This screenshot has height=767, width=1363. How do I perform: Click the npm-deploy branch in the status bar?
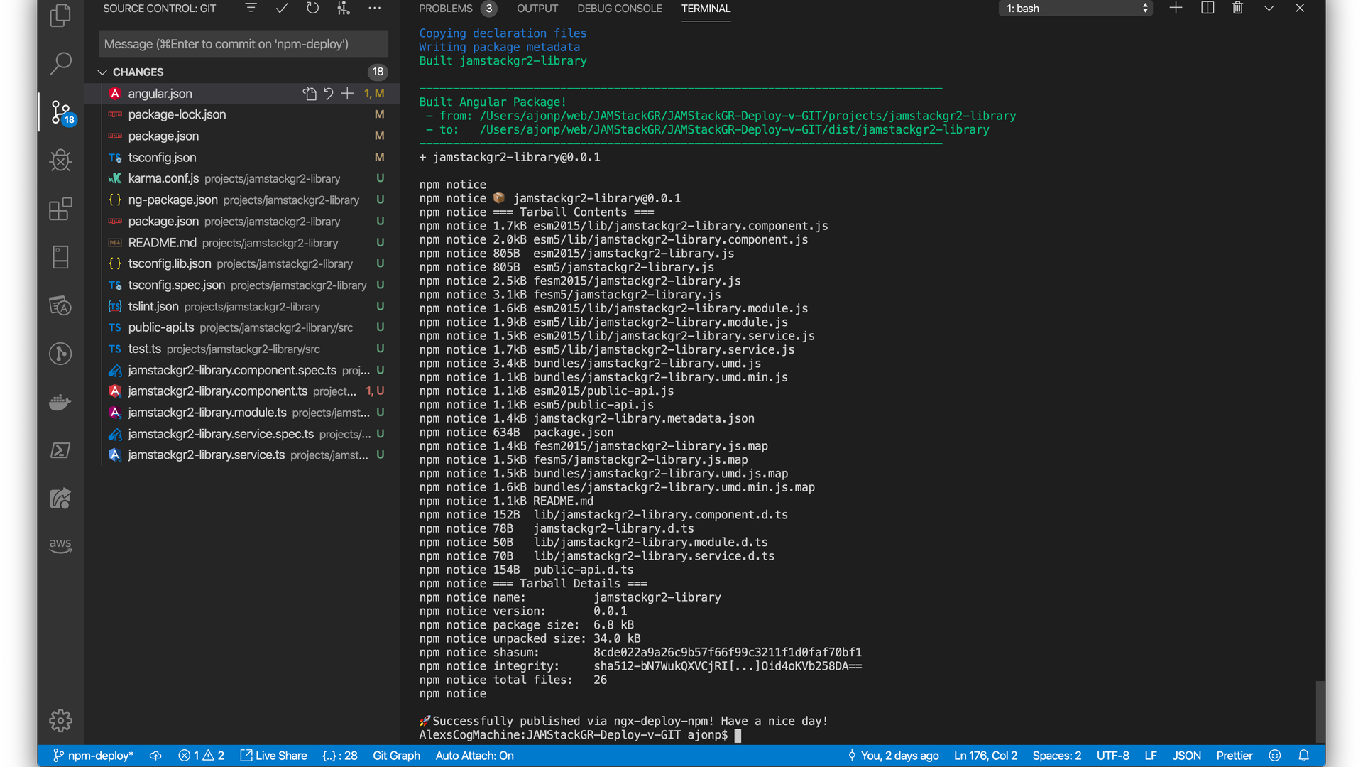tap(93, 756)
